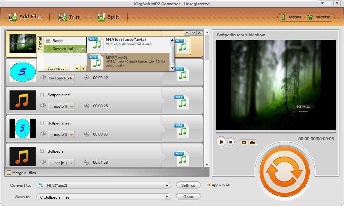
Task: Select the thumbnail of the mp2 [x1] file
Action: [23, 128]
